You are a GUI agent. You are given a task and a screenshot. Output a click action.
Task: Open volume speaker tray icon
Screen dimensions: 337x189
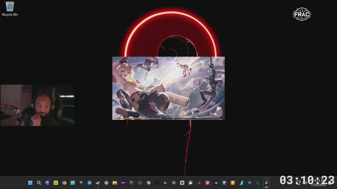pyautogui.click(x=305, y=183)
